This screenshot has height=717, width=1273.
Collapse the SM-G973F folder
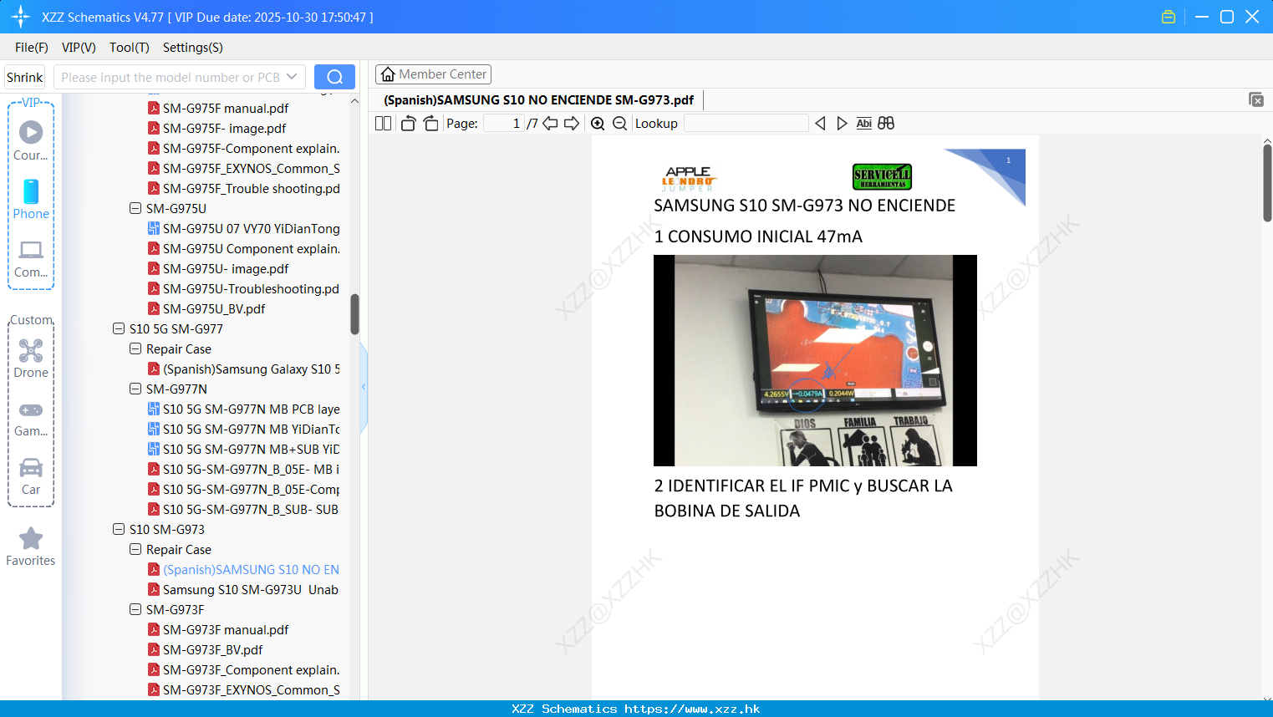(x=135, y=609)
